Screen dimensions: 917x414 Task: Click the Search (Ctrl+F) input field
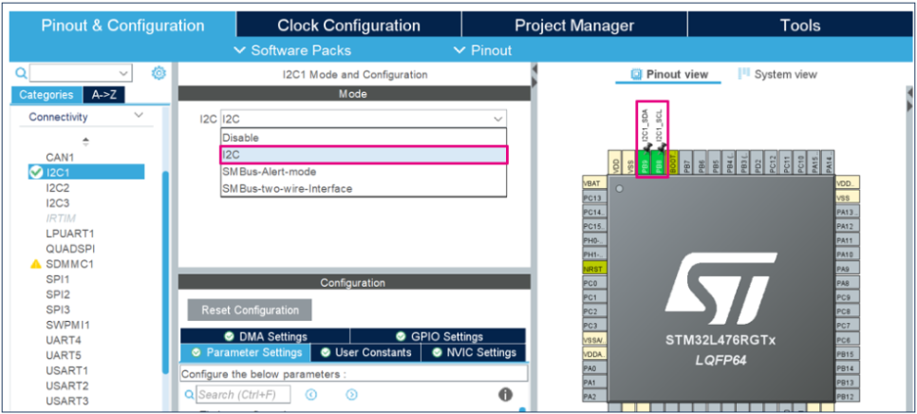point(243,395)
